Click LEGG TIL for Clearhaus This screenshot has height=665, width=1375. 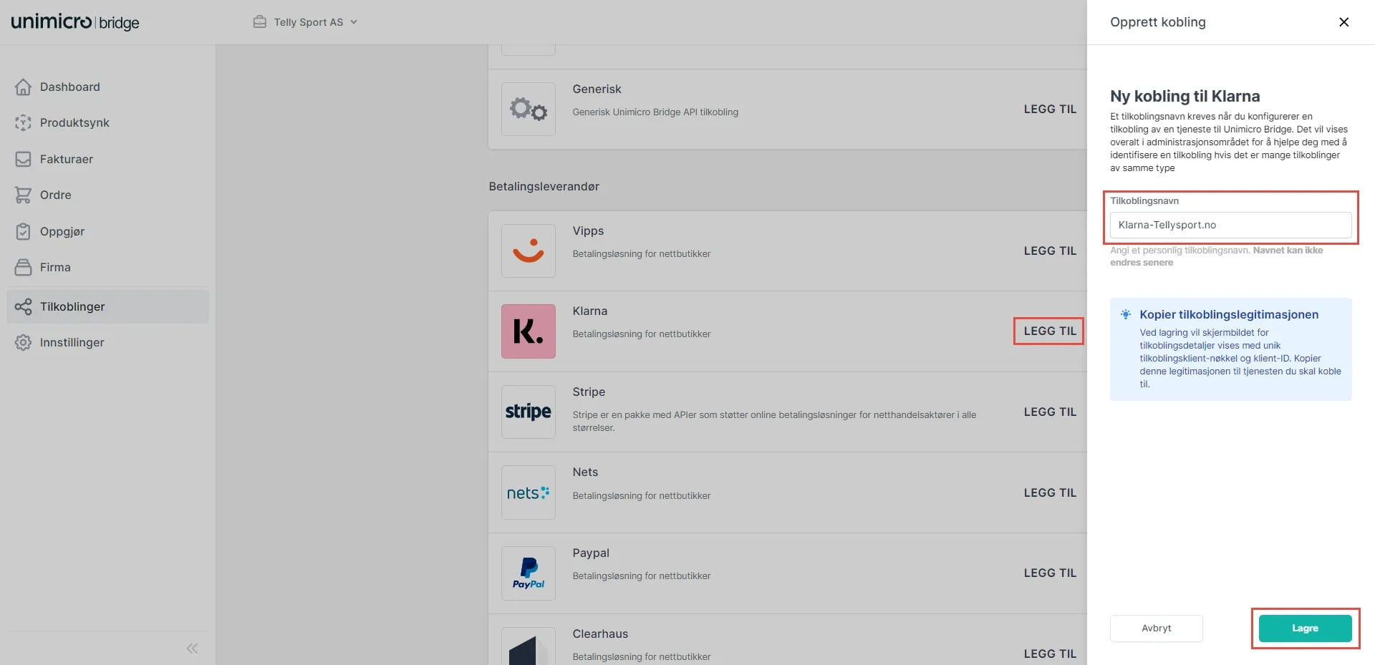pyautogui.click(x=1050, y=654)
